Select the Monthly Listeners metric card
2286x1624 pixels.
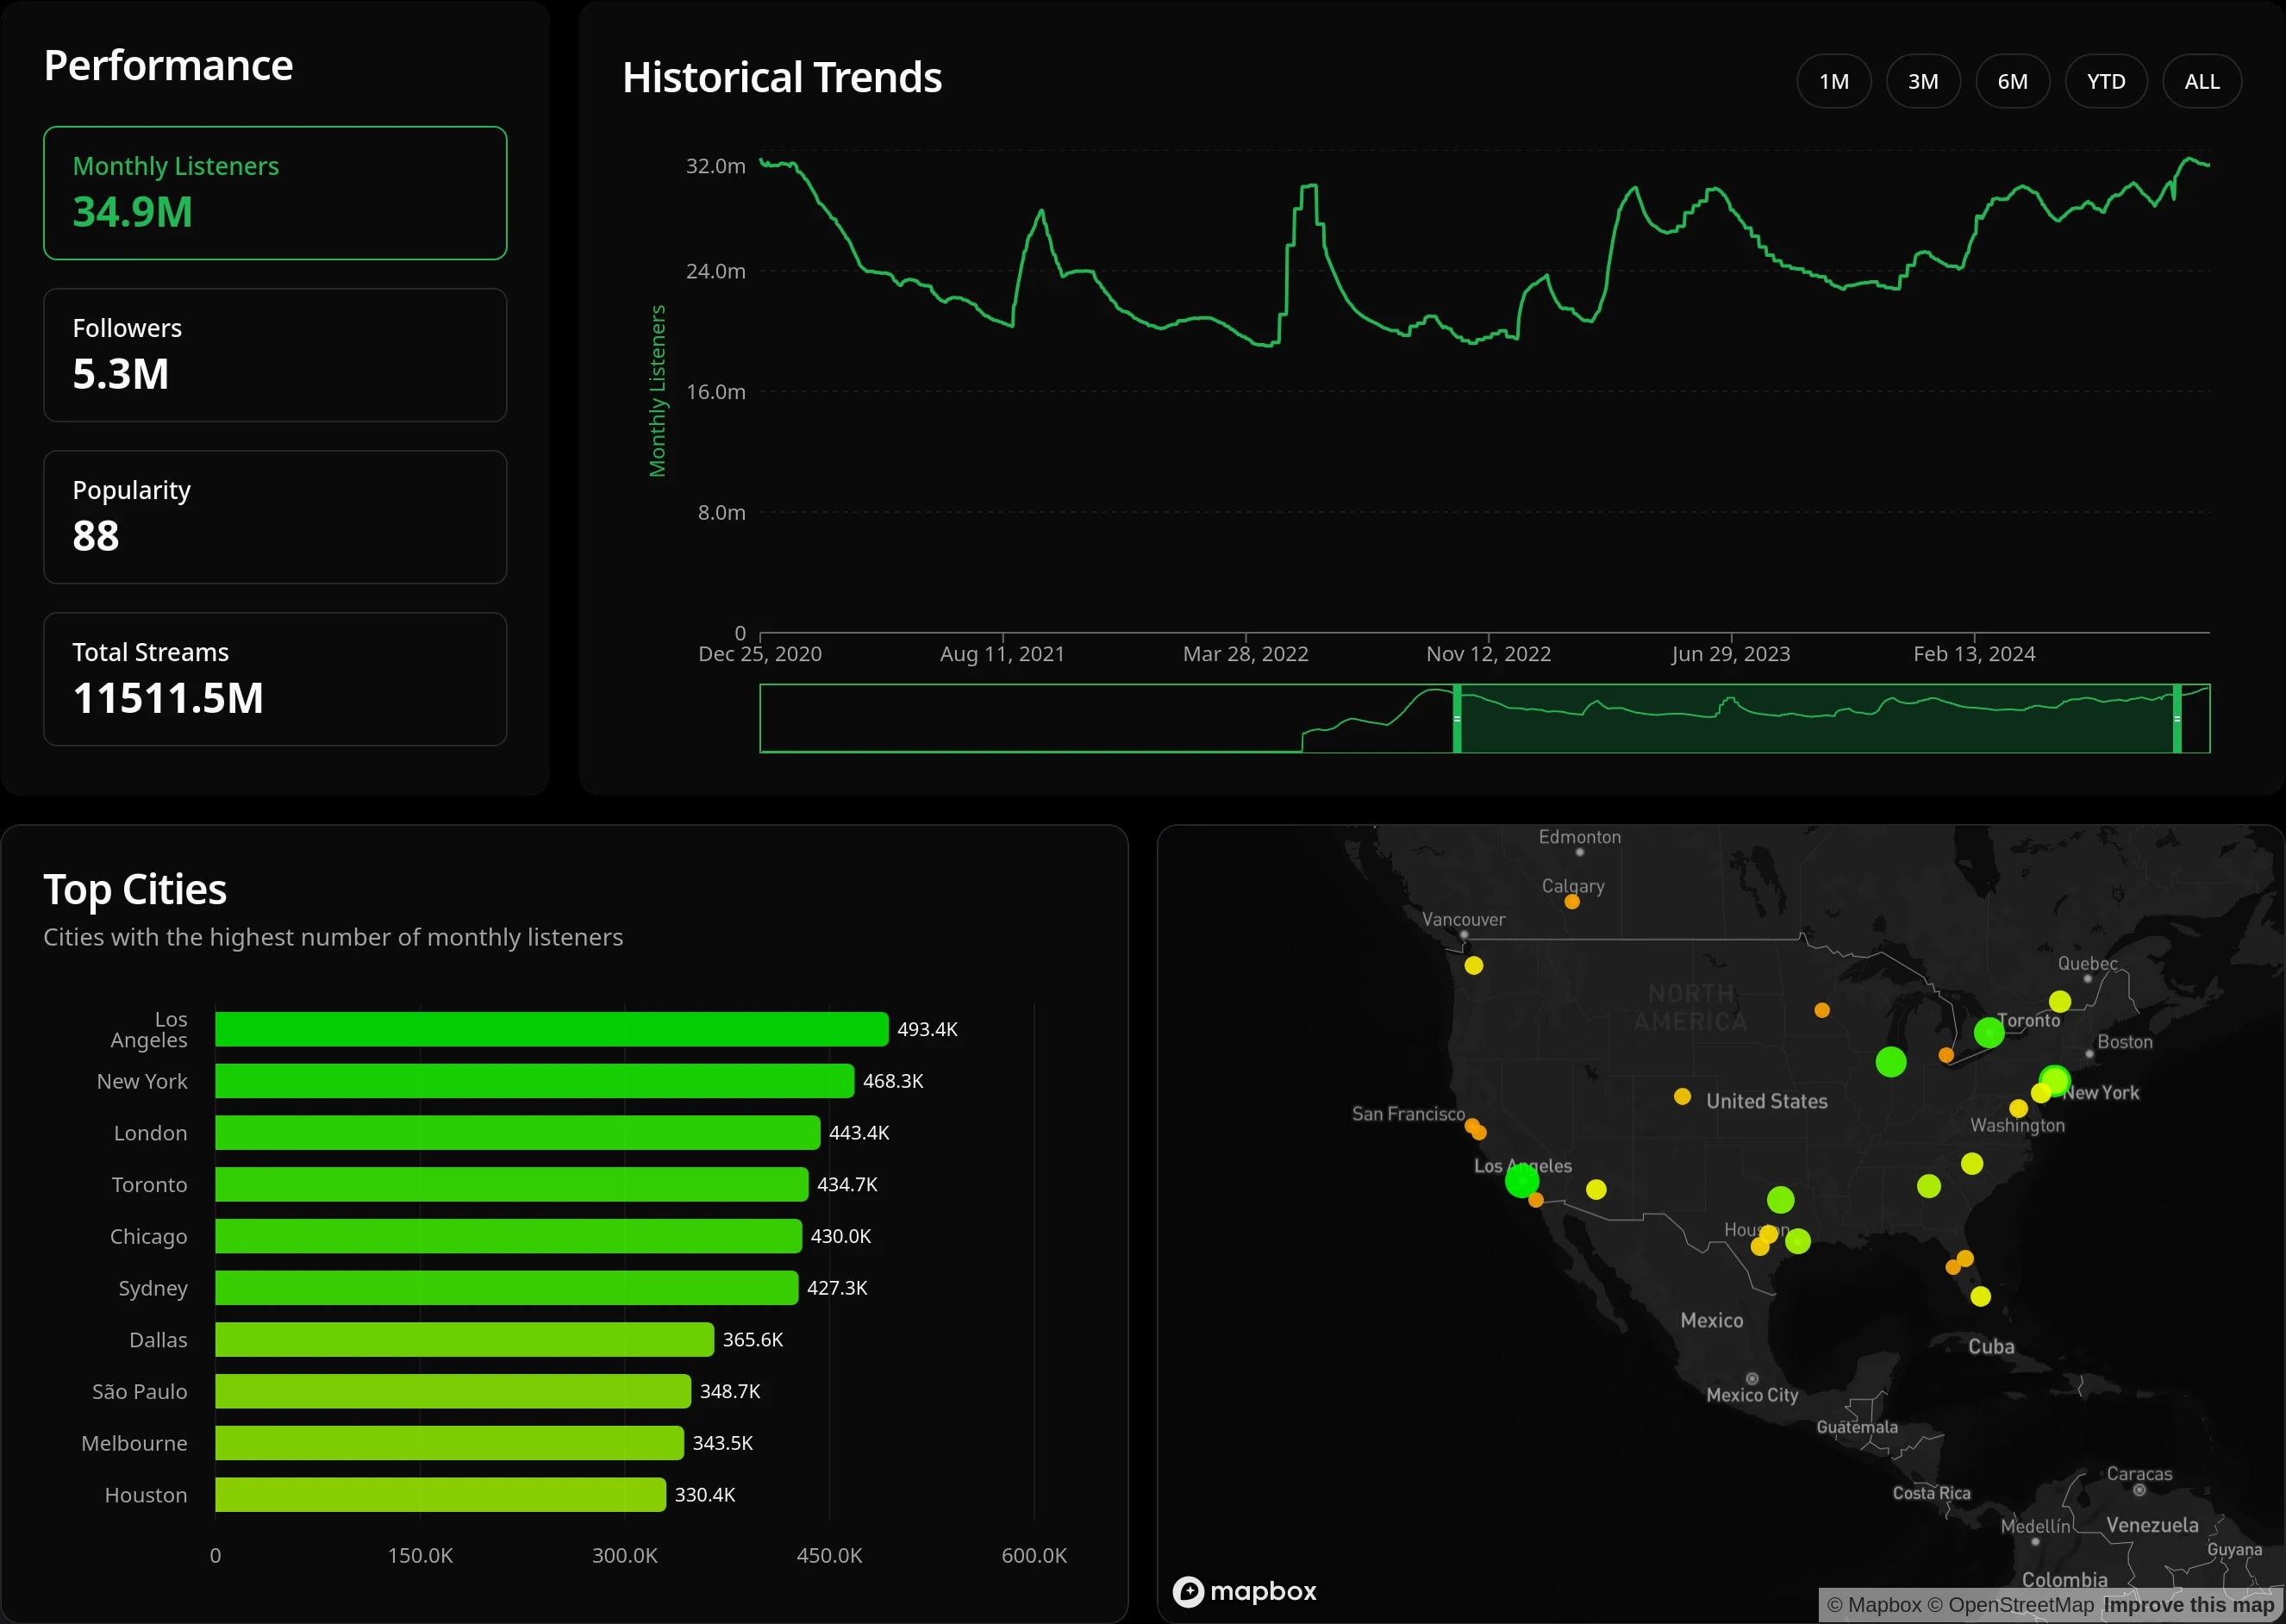tap(275, 192)
